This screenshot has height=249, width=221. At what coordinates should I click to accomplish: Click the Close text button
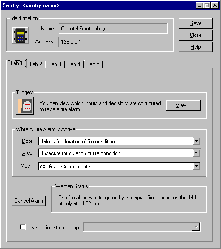tap(196, 35)
